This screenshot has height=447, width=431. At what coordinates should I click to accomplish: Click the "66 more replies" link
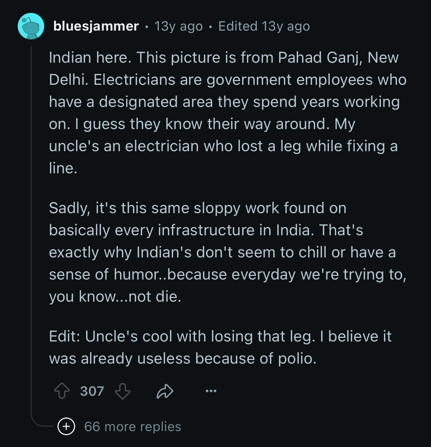133,427
